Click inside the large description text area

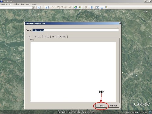pos(73,72)
